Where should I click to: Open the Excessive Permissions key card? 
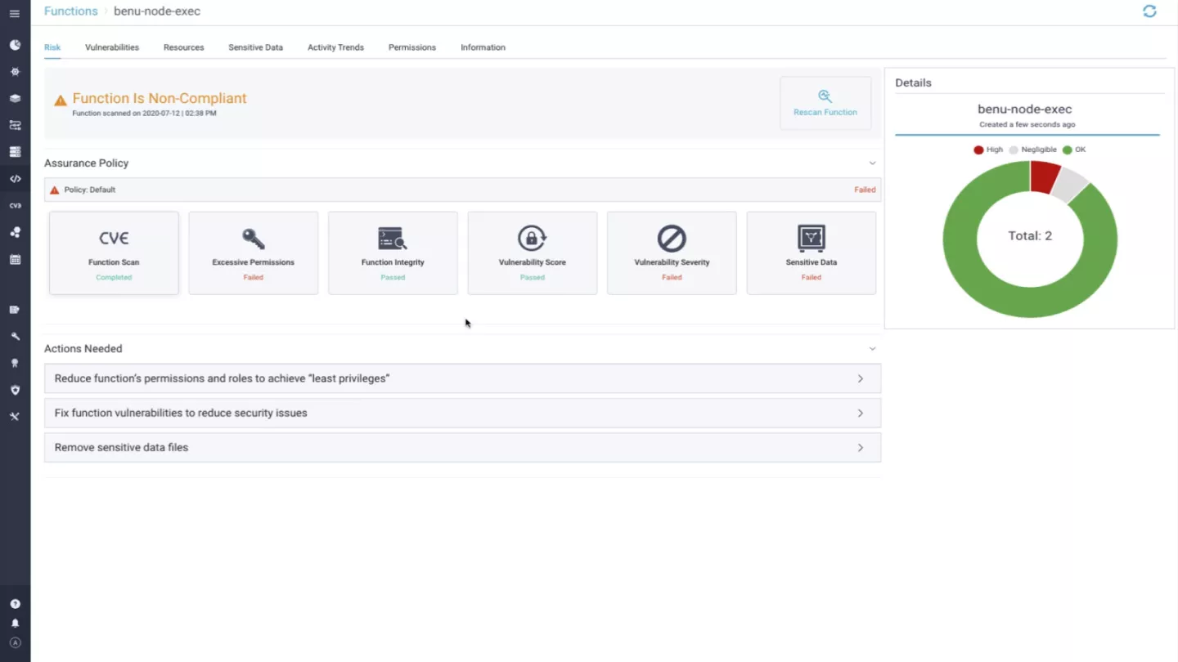[254, 253]
